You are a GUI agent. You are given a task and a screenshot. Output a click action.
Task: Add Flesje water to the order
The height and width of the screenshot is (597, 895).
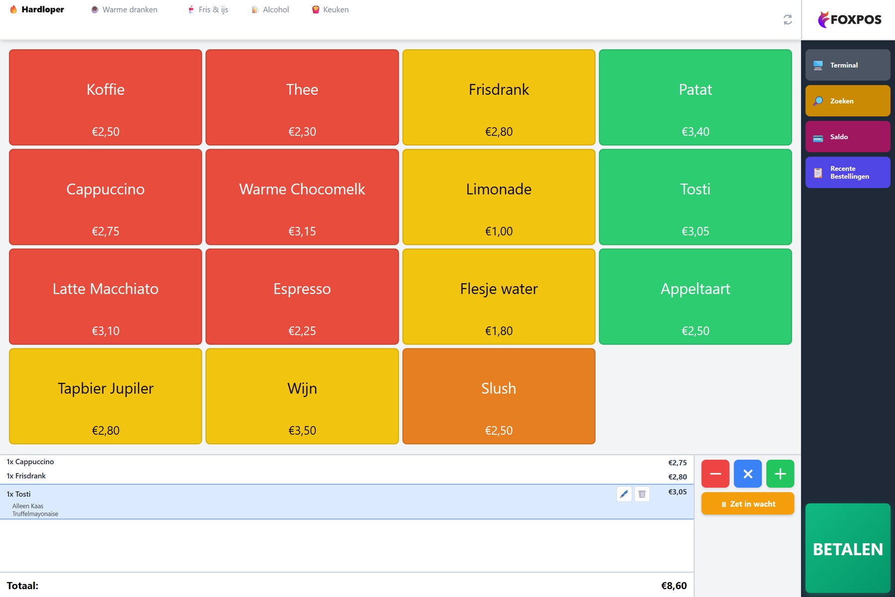point(499,297)
